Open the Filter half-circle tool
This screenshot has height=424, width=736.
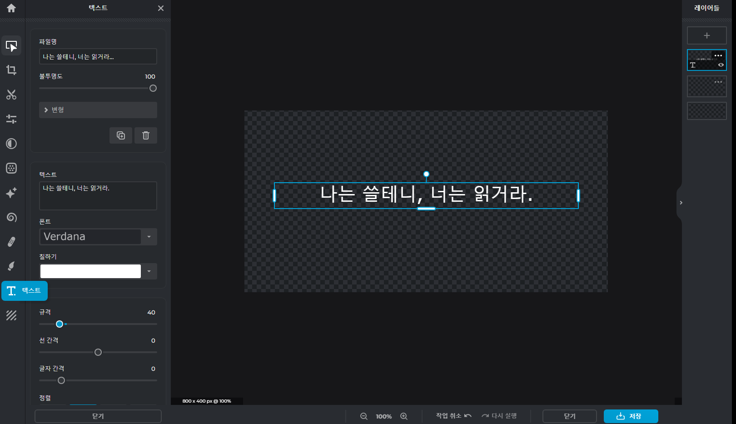coord(11,144)
